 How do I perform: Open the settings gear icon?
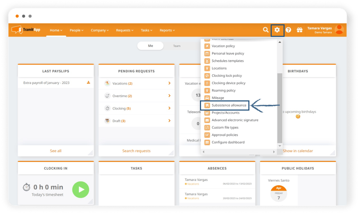277,30
